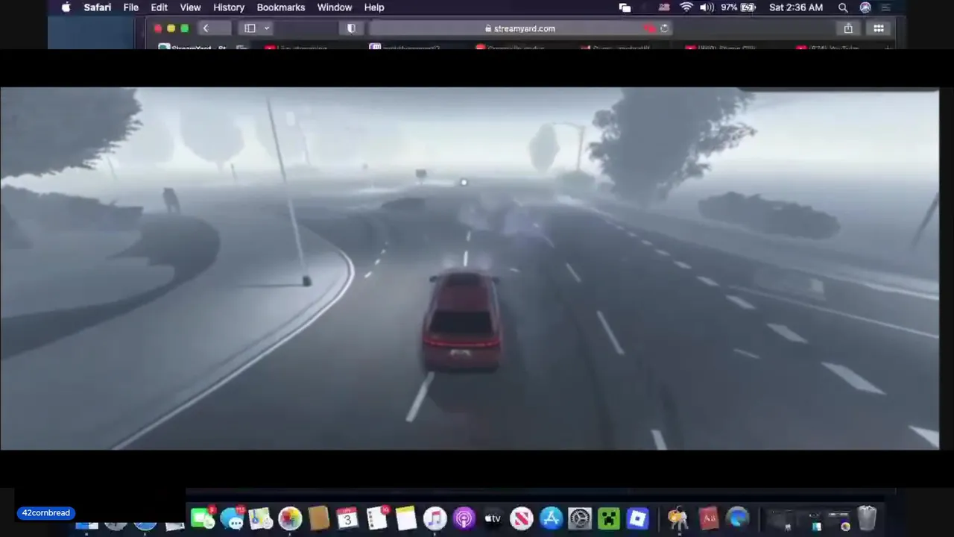Open News in the Dock
954x537 pixels.
pyautogui.click(x=522, y=518)
